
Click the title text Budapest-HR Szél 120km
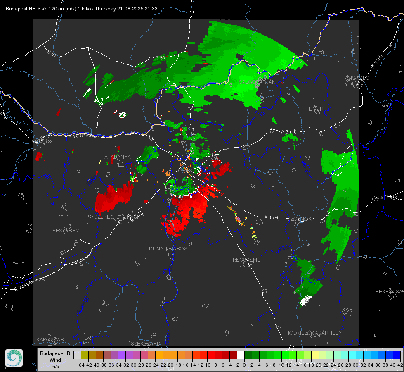point(35,9)
